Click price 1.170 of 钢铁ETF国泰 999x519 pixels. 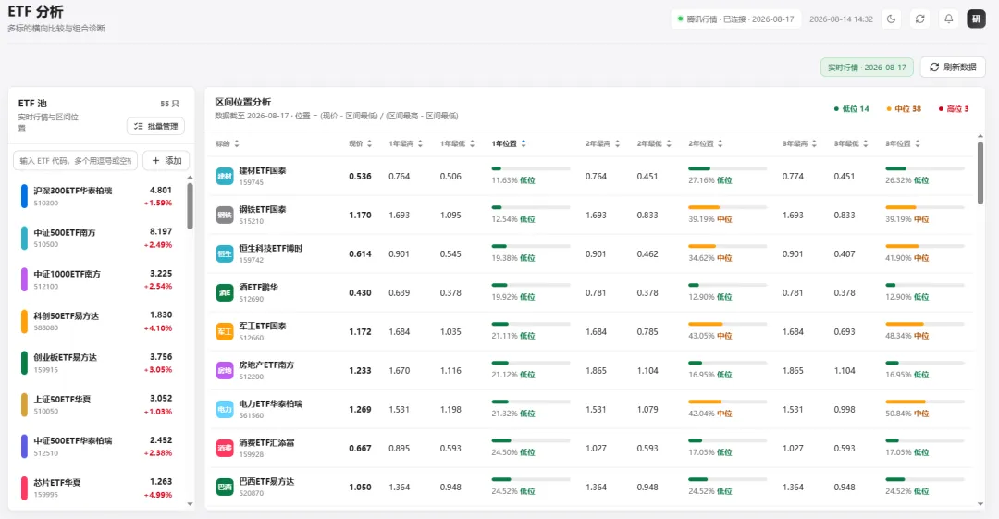(x=360, y=216)
